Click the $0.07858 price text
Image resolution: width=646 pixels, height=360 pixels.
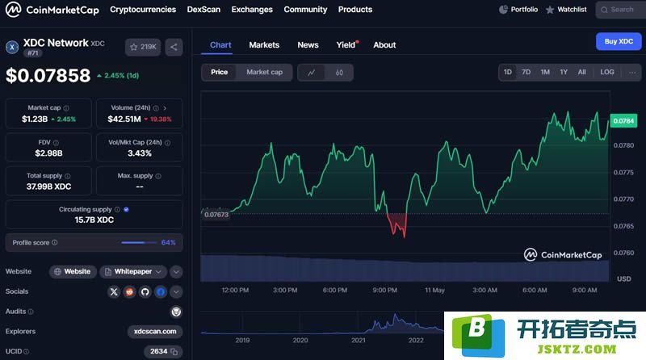point(48,76)
